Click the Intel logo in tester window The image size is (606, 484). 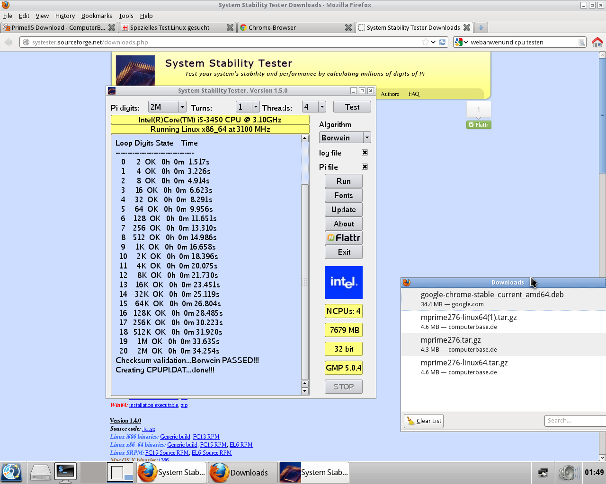344,283
